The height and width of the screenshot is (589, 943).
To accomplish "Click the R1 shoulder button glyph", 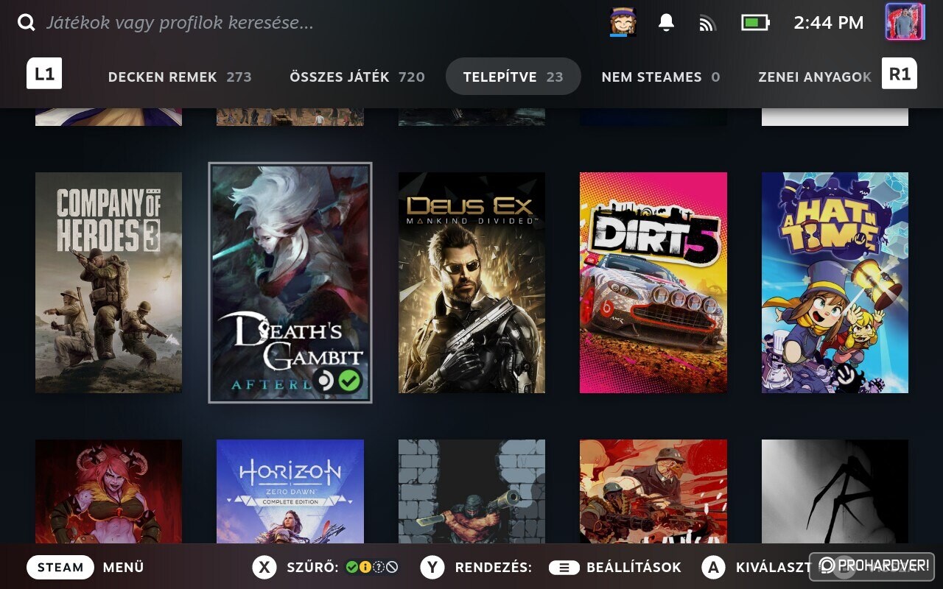I will click(900, 74).
